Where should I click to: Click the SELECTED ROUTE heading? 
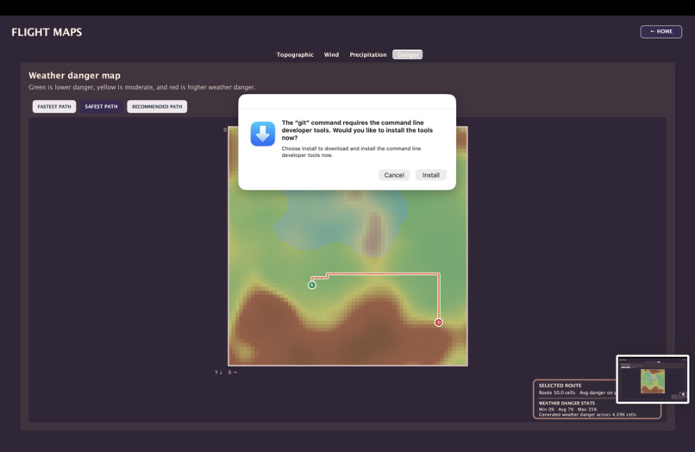point(560,386)
